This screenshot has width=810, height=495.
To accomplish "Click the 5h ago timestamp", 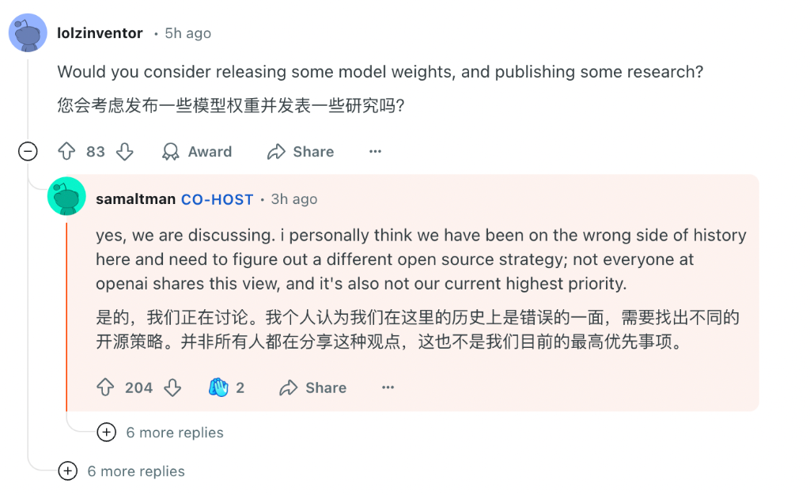I will [x=187, y=32].
